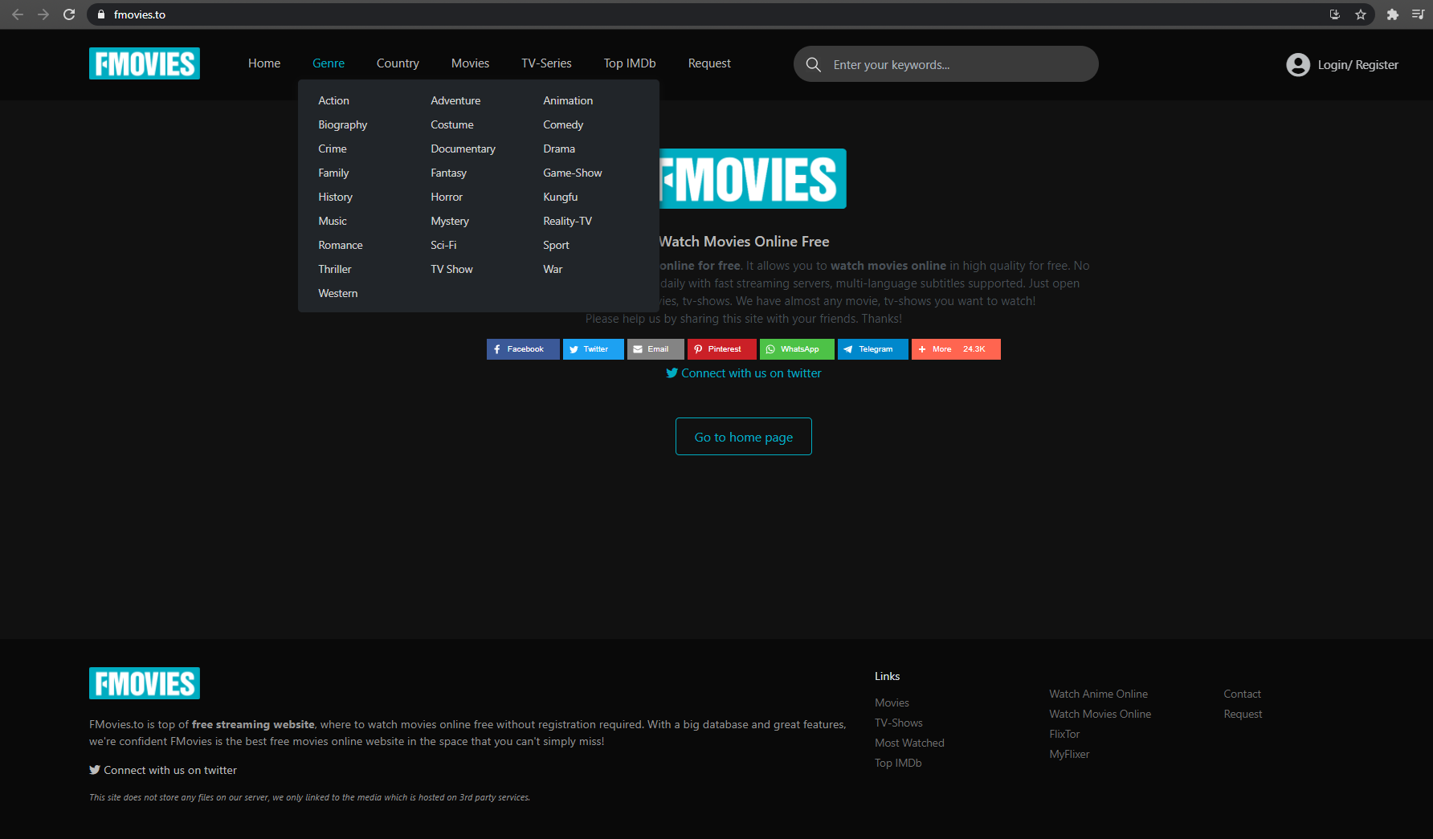Select Mystery genre

point(450,221)
